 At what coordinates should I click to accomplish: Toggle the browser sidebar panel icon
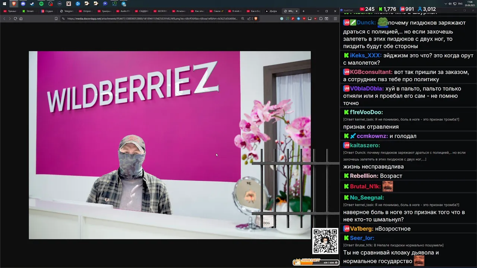pyautogui.click(x=326, y=19)
